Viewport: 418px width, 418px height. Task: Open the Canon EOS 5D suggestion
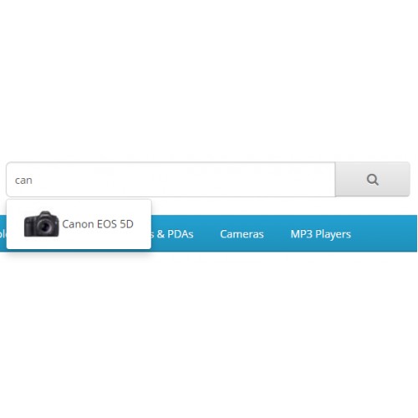[x=79, y=224]
